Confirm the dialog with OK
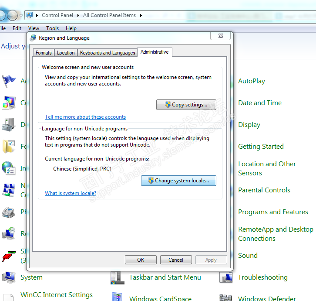 click(x=141, y=260)
